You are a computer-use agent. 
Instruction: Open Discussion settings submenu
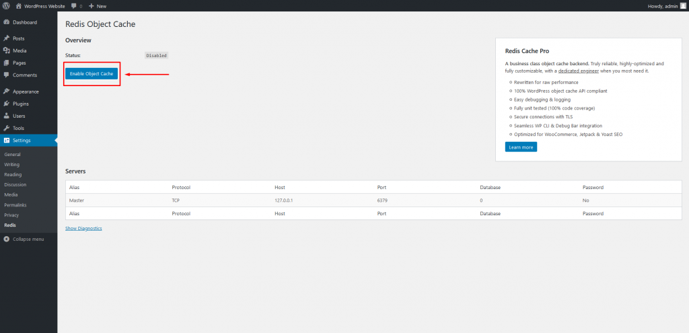pos(15,185)
